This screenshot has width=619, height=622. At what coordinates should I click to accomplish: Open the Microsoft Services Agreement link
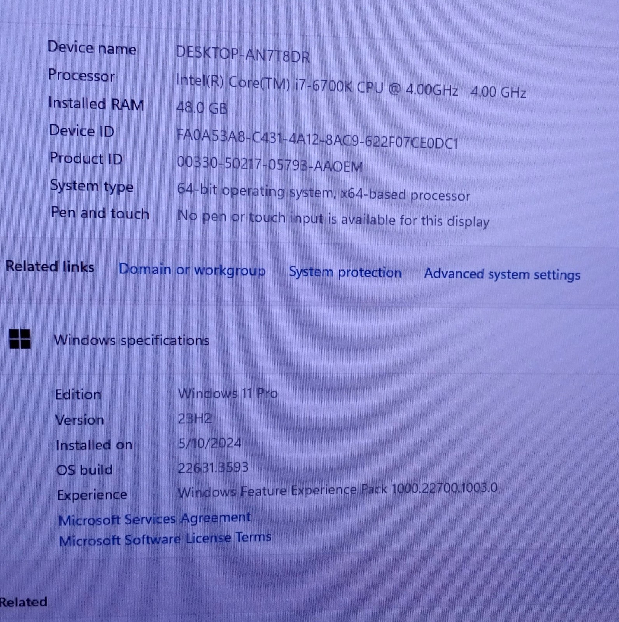[x=155, y=519]
